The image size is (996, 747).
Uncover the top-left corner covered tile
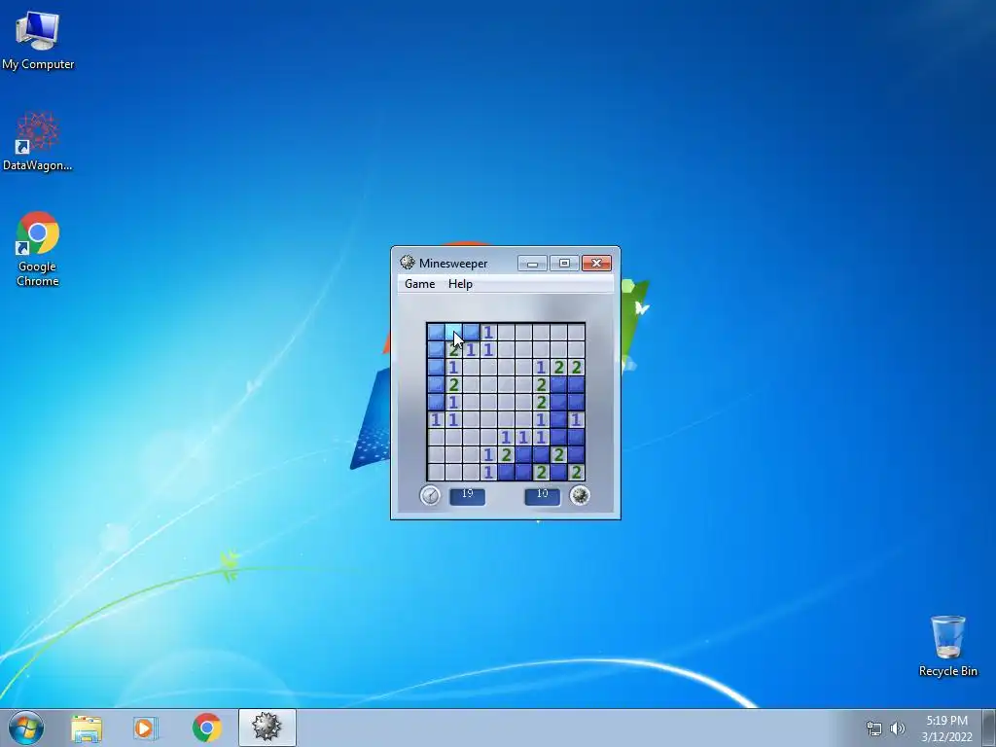[436, 332]
